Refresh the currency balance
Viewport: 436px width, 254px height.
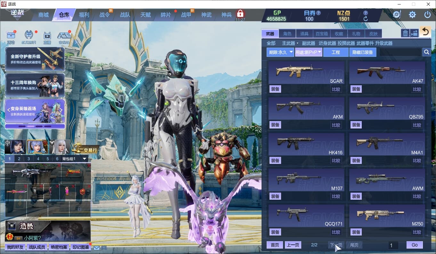click(366, 19)
